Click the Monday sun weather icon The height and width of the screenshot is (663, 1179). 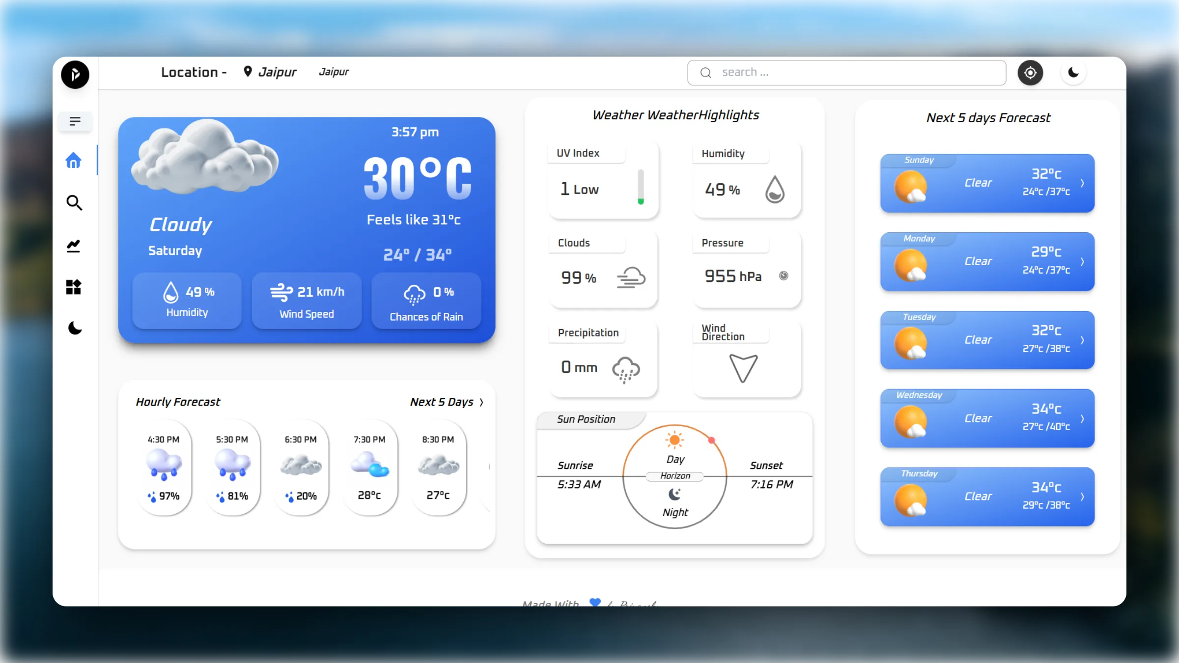pos(911,265)
